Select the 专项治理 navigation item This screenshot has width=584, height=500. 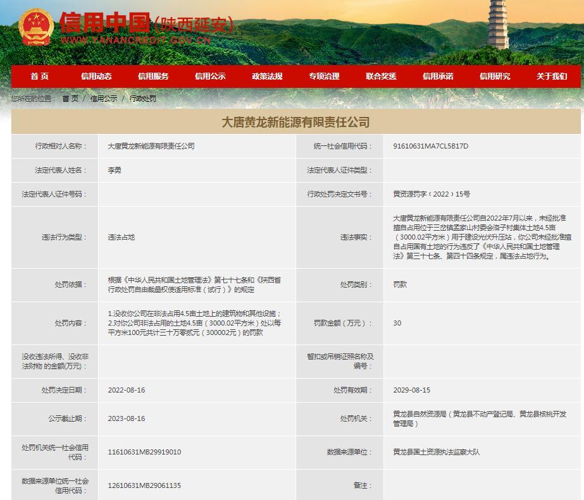324,76
